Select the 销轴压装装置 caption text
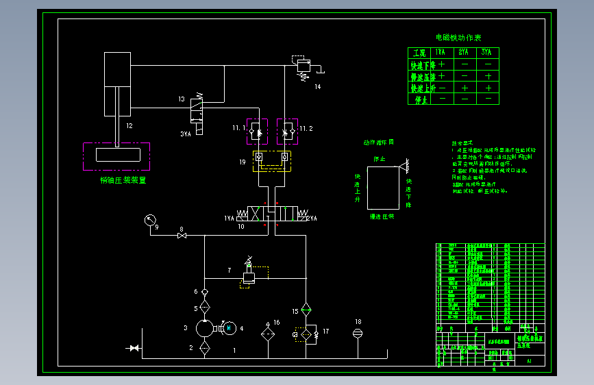Viewport: 594px width, 385px height. [x=123, y=180]
